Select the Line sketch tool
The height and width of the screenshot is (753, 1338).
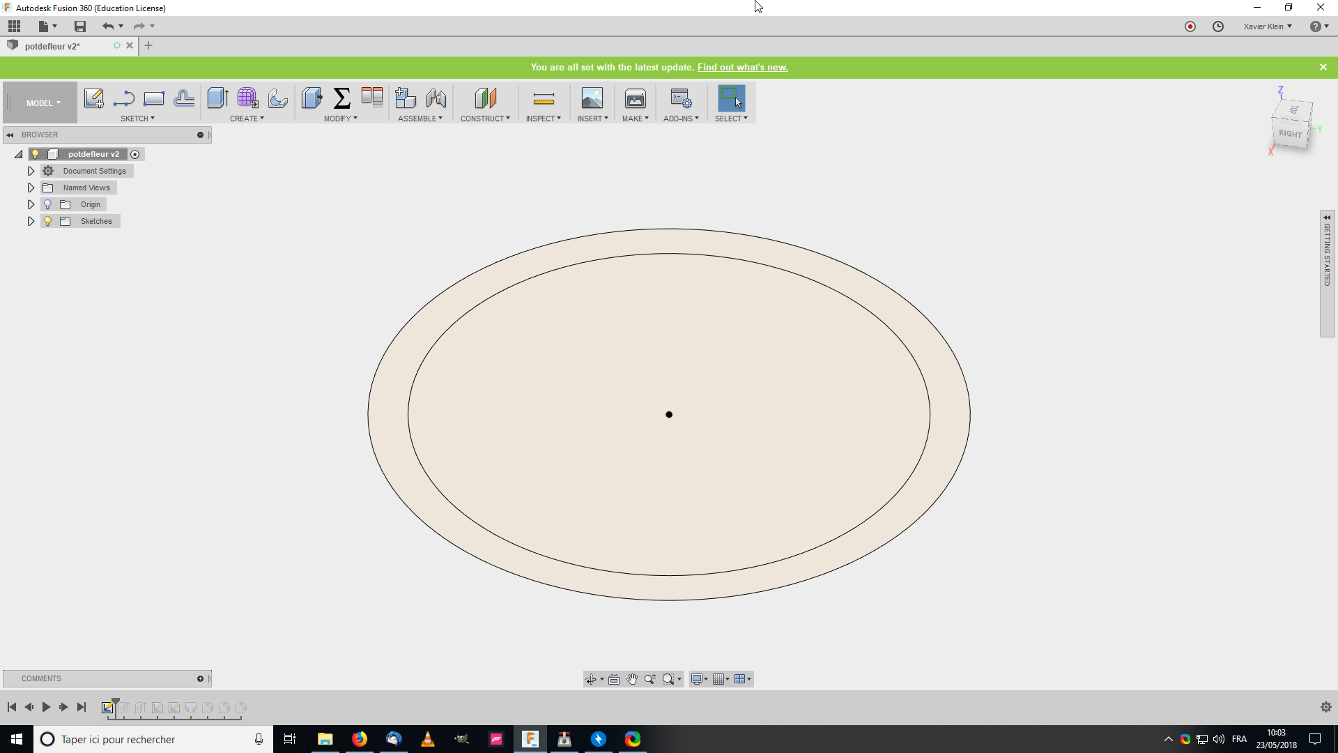(x=124, y=98)
